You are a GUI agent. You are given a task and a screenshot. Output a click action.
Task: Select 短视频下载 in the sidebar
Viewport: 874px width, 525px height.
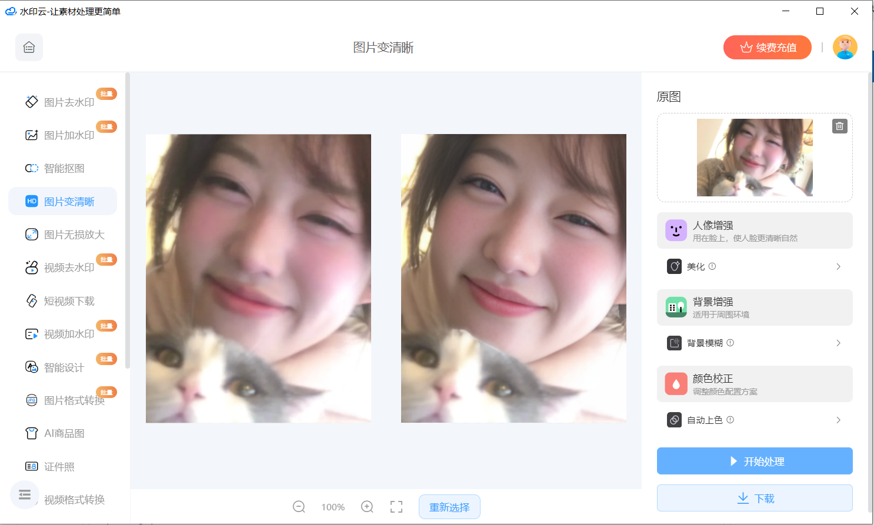[62, 301]
